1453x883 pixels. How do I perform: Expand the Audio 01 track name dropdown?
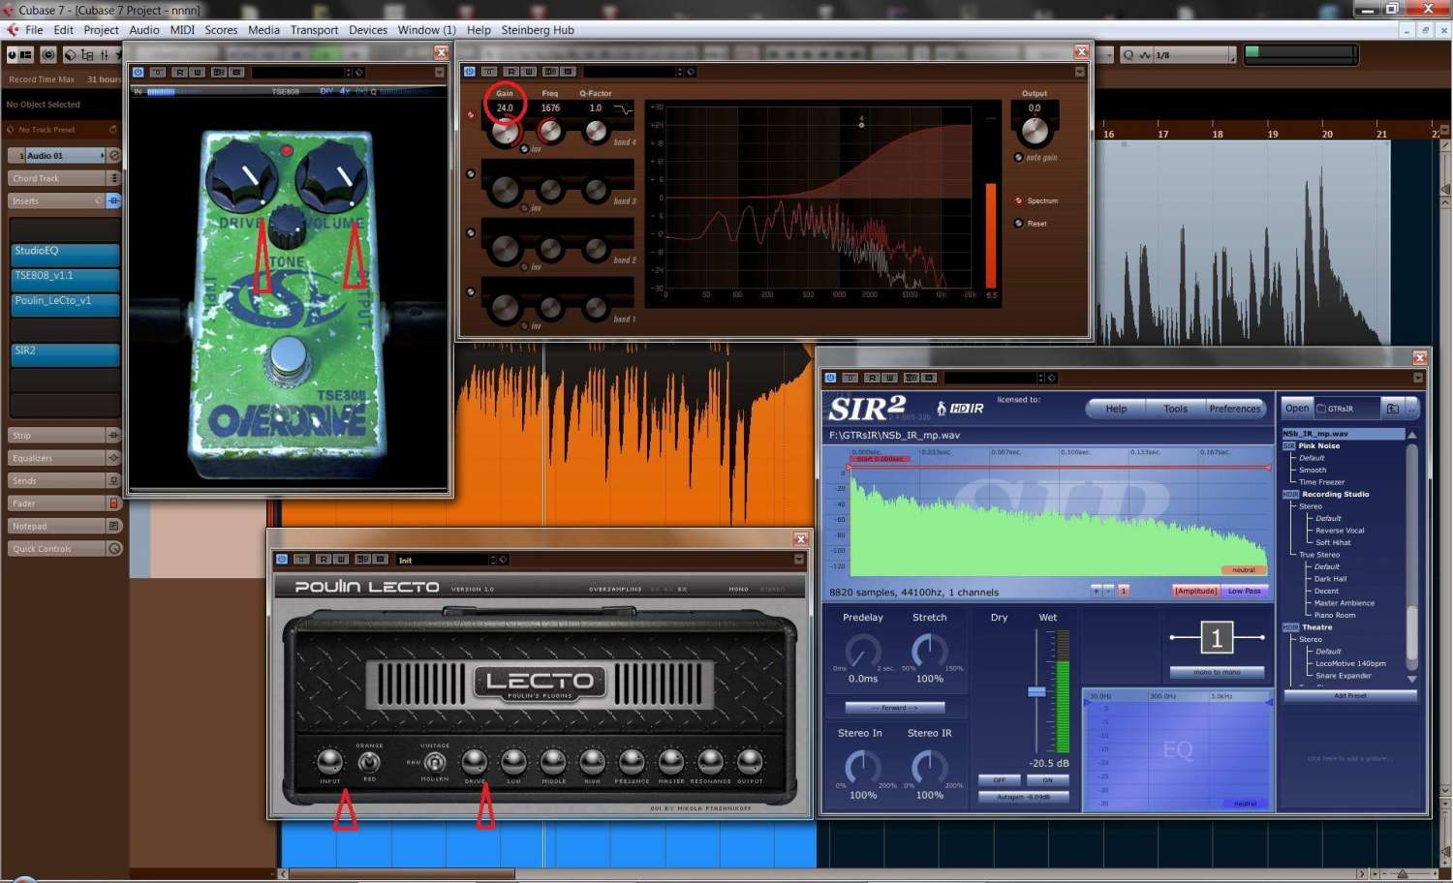pos(103,156)
